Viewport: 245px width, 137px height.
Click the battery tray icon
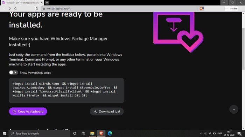pyautogui.click(x=214, y=134)
